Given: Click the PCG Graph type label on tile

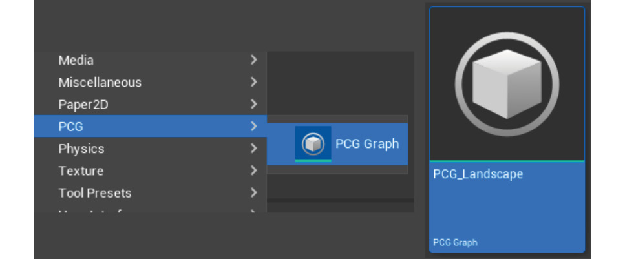Looking at the screenshot, I should pos(455,242).
